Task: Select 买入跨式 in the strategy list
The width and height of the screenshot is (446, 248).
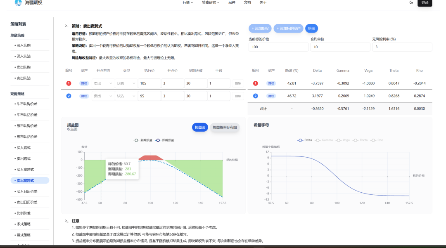Action: coord(24,148)
